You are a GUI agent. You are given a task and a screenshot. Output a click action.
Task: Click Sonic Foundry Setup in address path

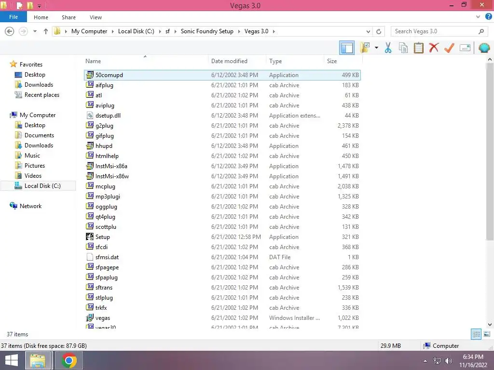click(x=207, y=31)
